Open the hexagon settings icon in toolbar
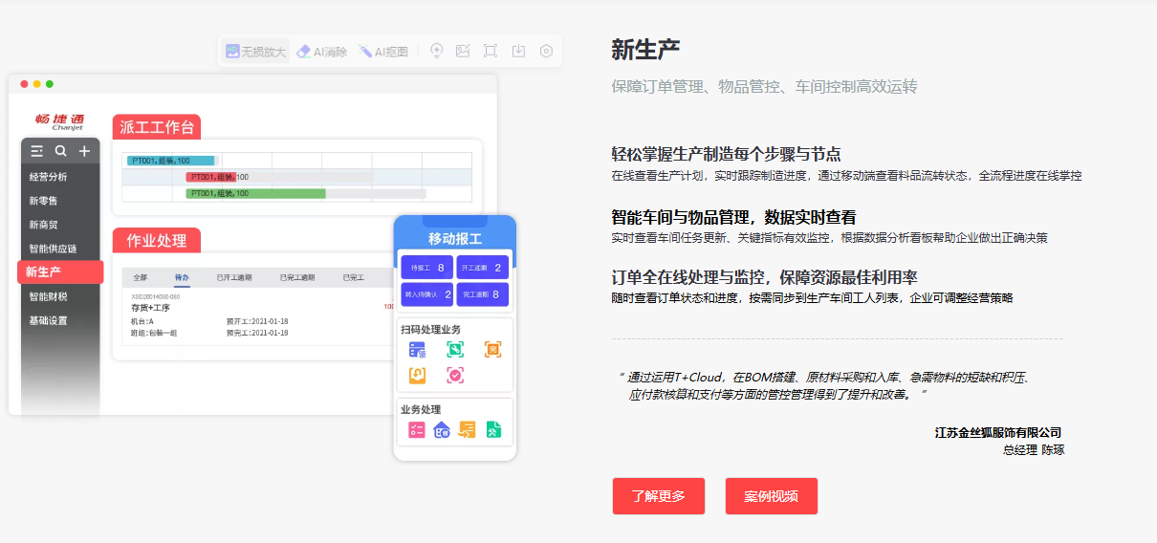Image resolution: width=1157 pixels, height=543 pixels. pyautogui.click(x=546, y=52)
